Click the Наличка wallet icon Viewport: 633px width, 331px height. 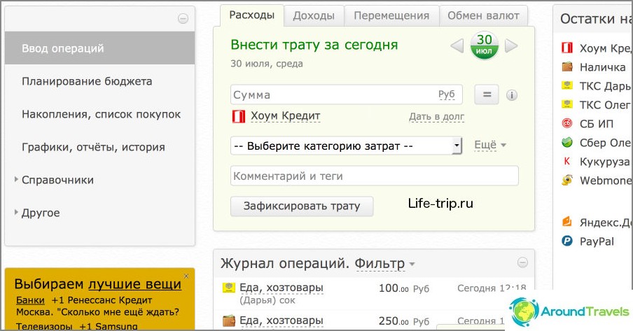point(567,66)
